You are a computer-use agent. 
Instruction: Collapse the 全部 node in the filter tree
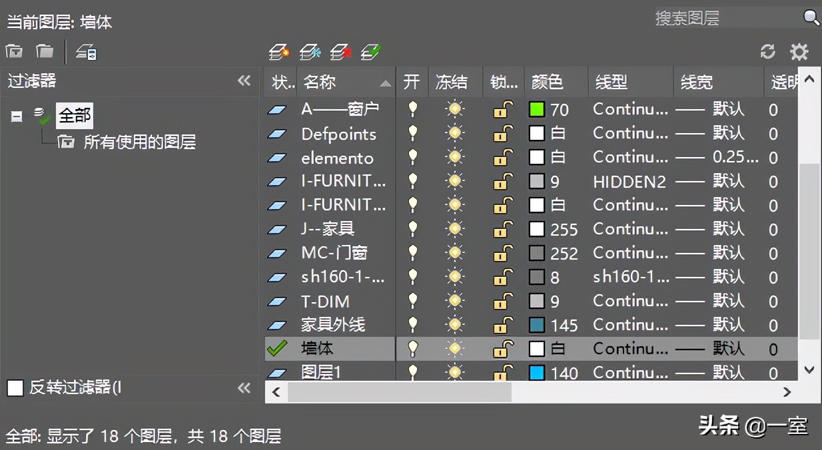pyautogui.click(x=16, y=115)
